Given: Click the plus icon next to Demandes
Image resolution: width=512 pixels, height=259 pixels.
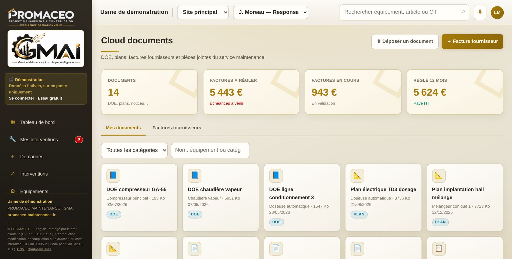Looking at the screenshot, I should pos(13,157).
